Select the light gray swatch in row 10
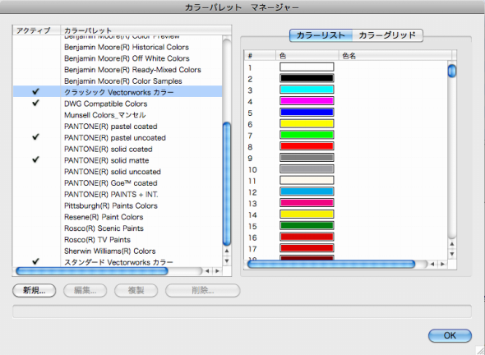This screenshot has height=355, width=485. [x=307, y=168]
